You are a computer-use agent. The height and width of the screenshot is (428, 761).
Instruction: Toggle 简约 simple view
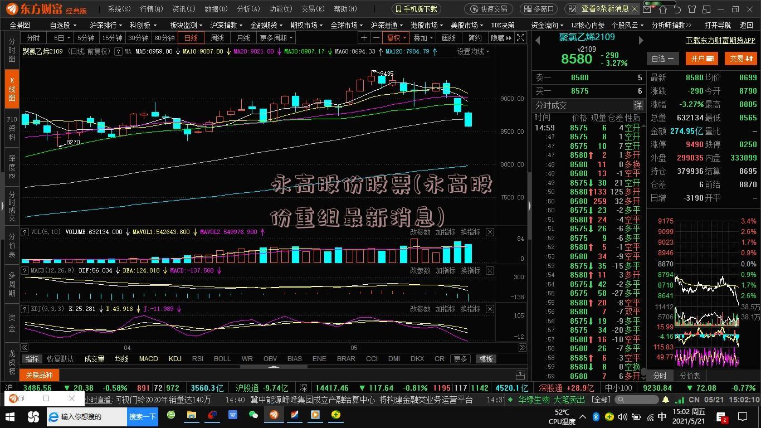pyautogui.click(x=475, y=38)
